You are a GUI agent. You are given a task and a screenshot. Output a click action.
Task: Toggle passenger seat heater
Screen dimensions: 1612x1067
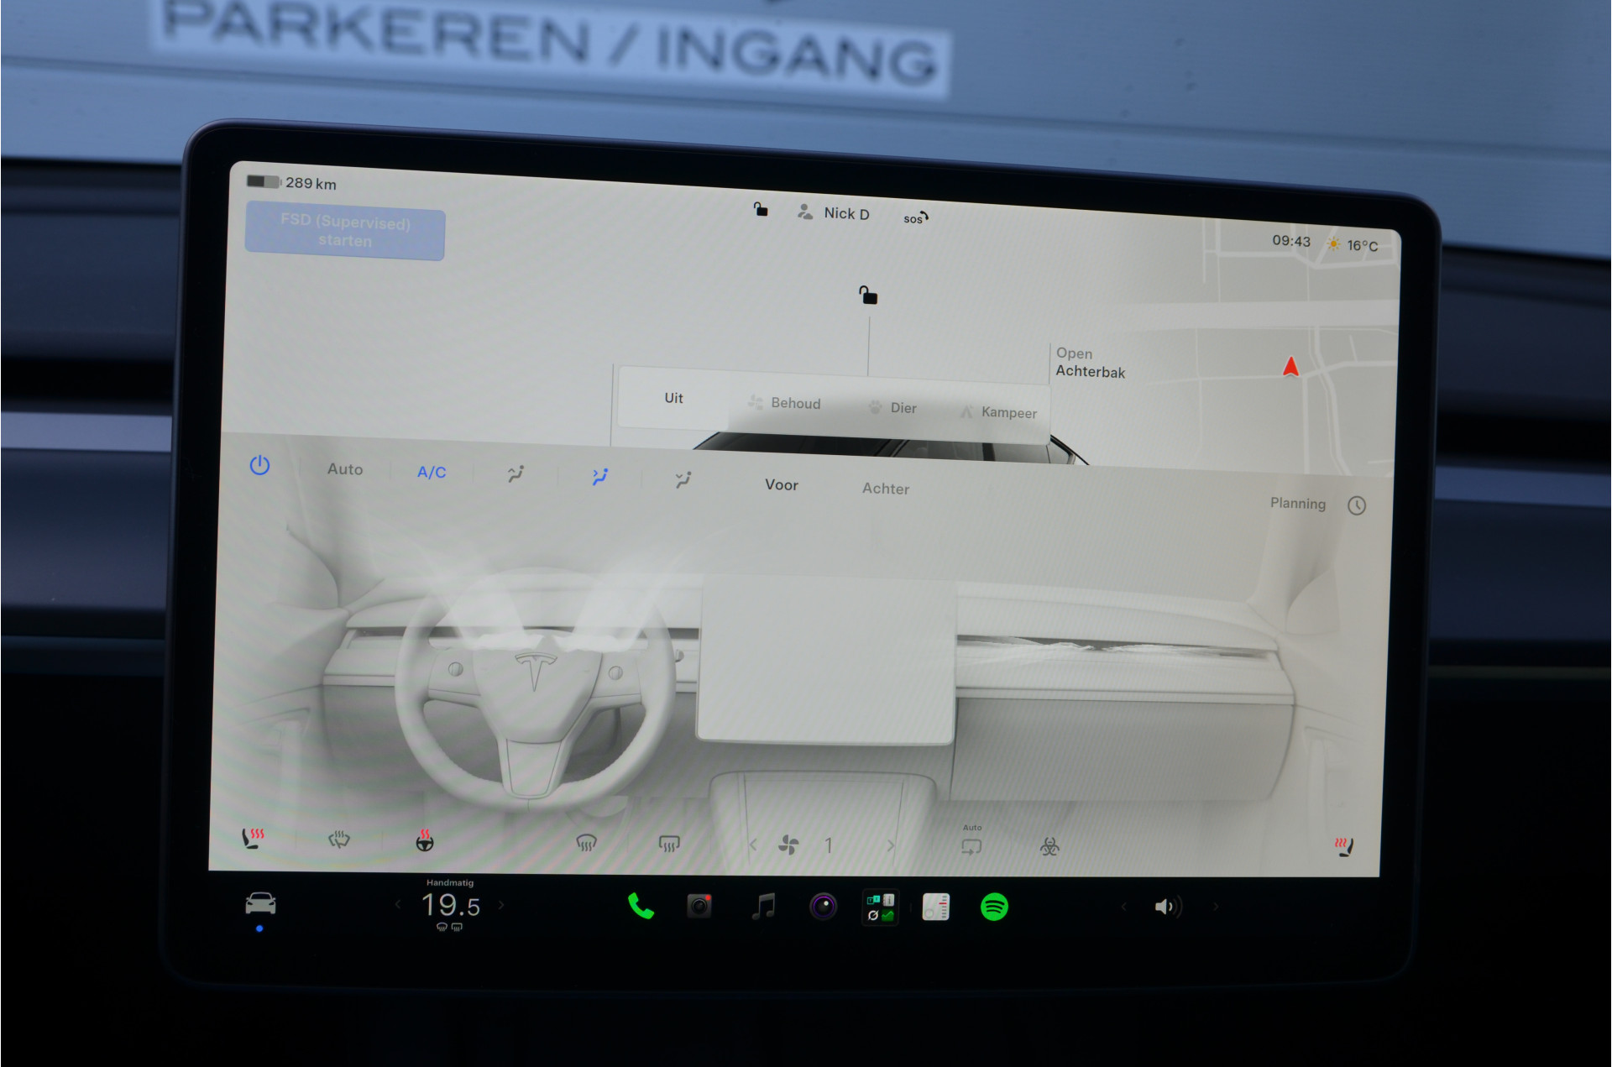(1345, 847)
